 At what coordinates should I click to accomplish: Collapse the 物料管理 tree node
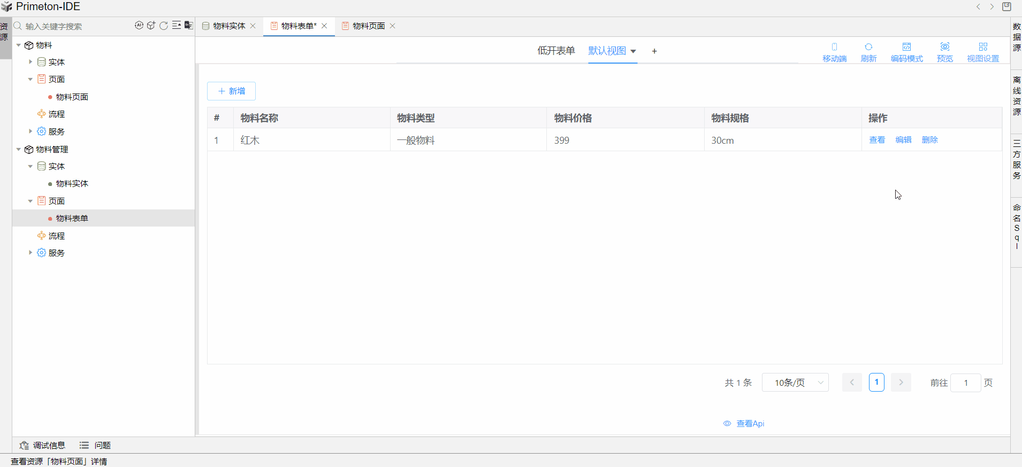[x=19, y=150]
